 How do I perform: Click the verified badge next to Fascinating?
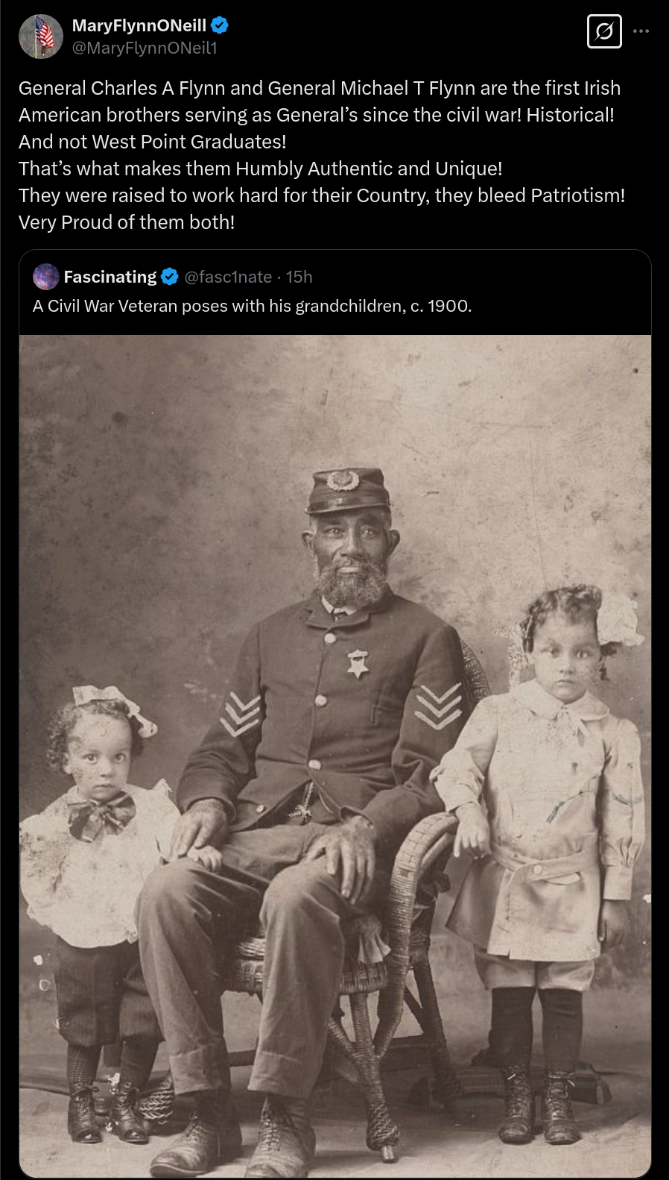pos(170,277)
